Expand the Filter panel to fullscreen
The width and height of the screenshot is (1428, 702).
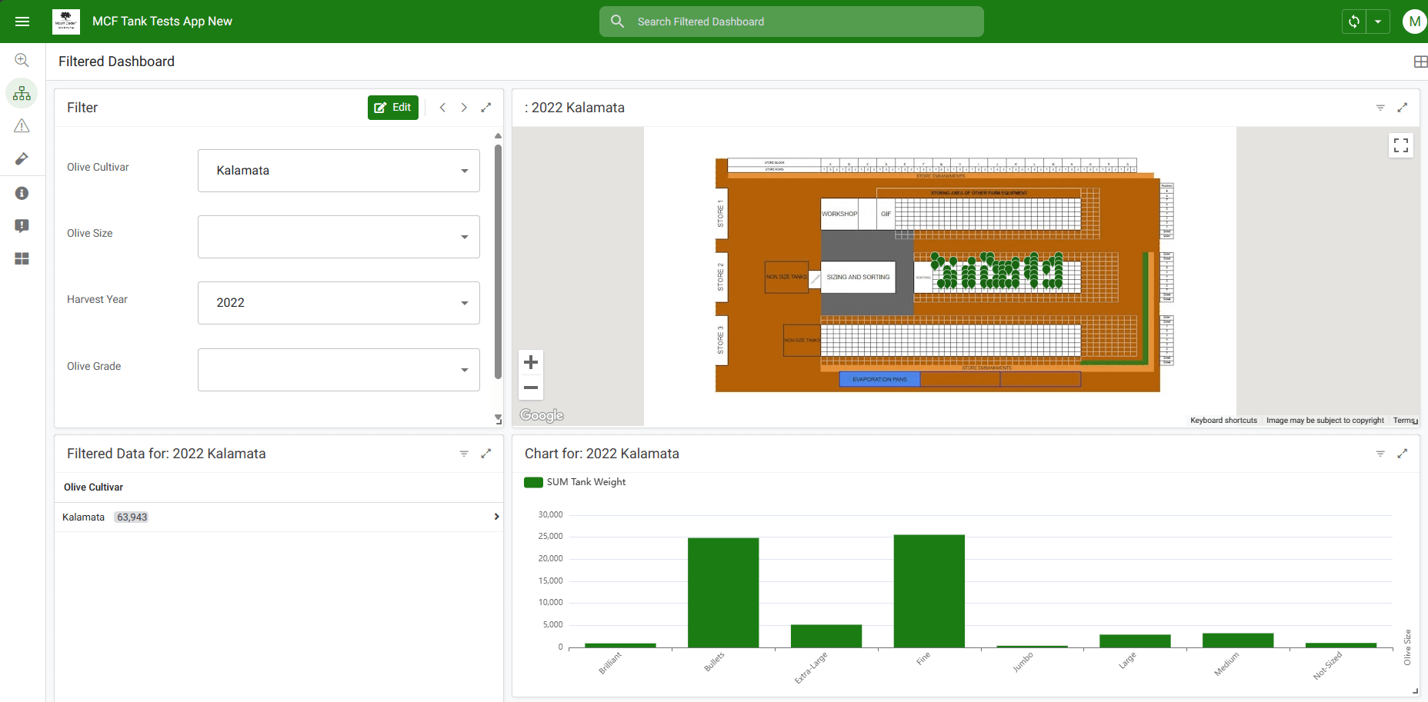coord(486,108)
